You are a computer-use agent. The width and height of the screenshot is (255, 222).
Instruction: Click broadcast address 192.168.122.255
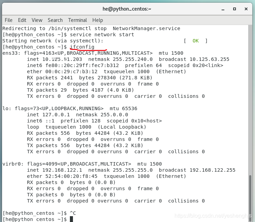212,170
